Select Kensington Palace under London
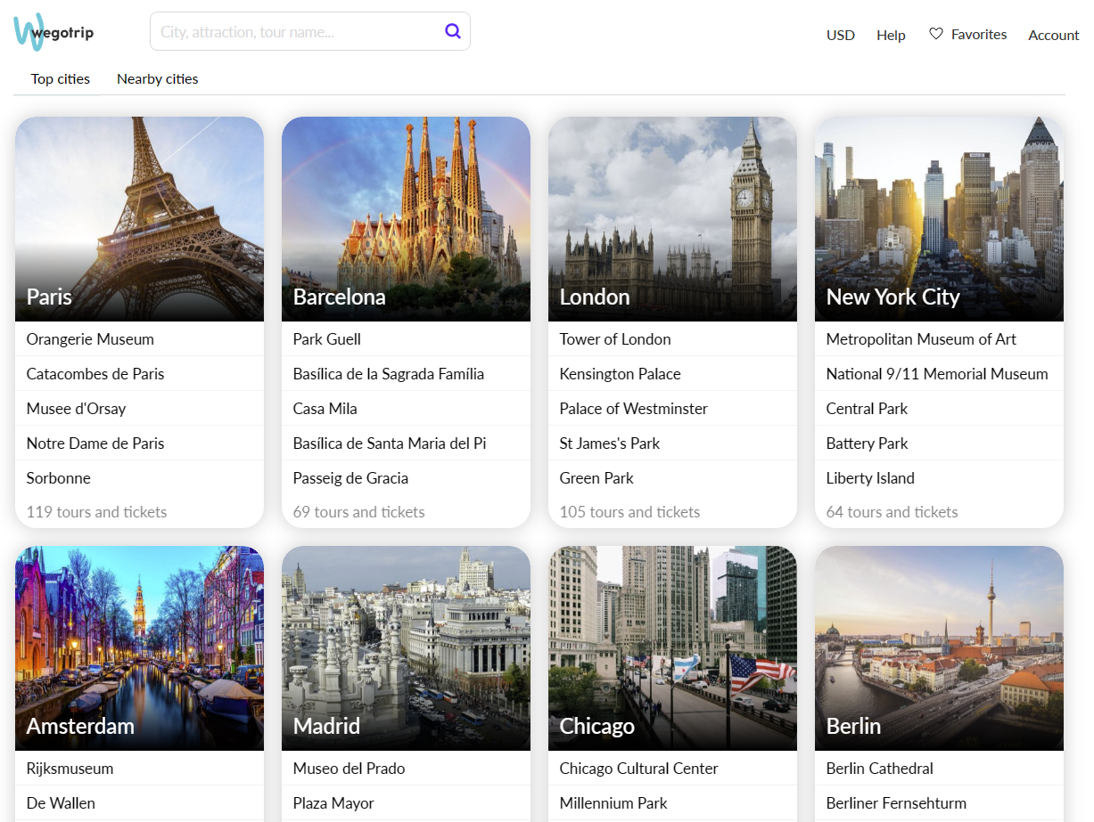 pyautogui.click(x=620, y=374)
